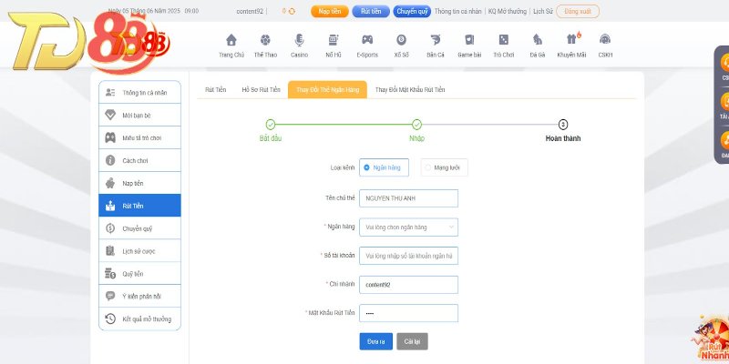729x364 pixels.
Task: Click the Nhập step marker
Action: tap(417, 125)
